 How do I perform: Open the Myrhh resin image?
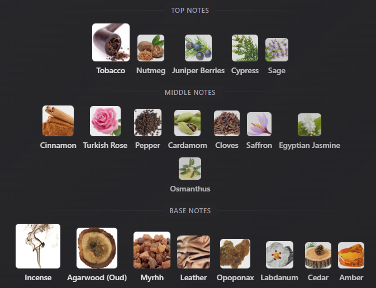pyautogui.click(x=152, y=250)
